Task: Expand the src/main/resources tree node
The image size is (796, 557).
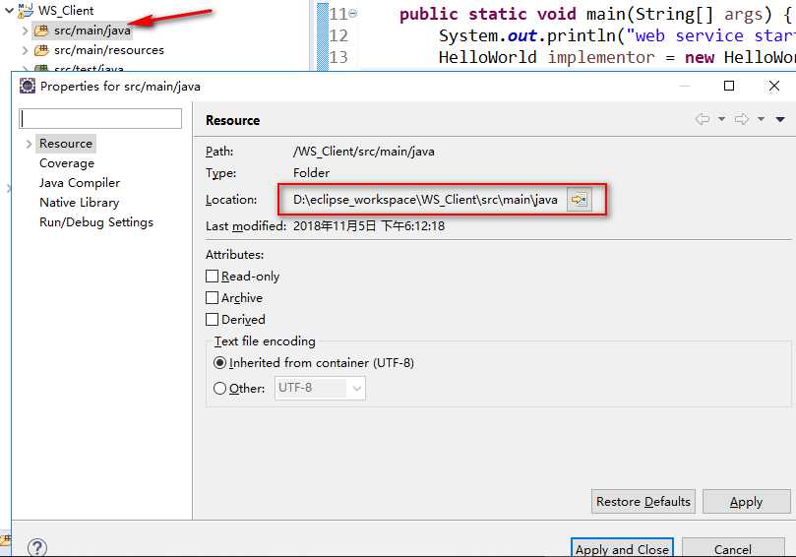Action: point(25,50)
